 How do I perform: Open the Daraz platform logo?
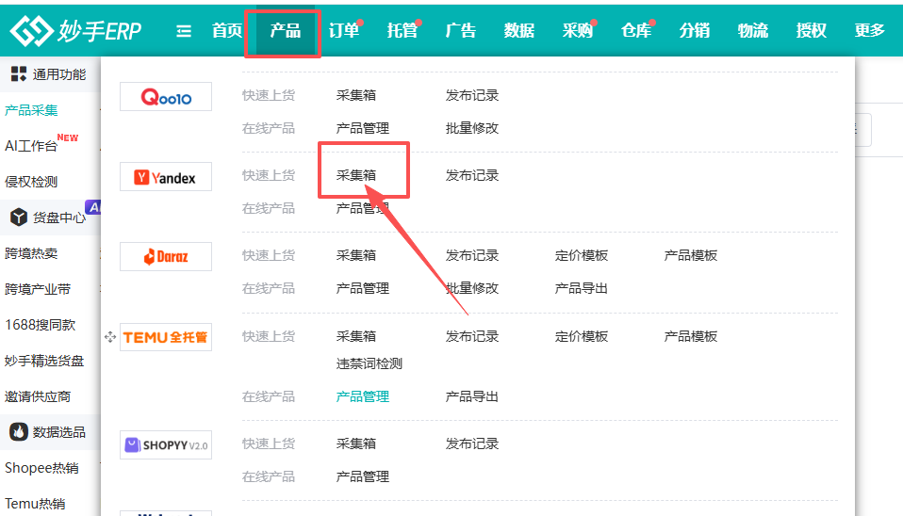pyautogui.click(x=166, y=256)
